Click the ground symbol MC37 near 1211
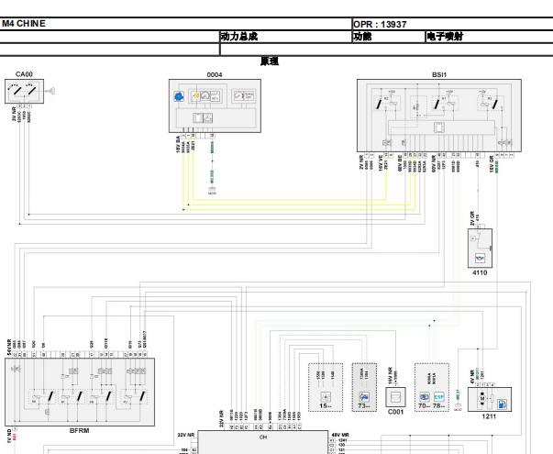This screenshot has height=454, width=553. 458,406
